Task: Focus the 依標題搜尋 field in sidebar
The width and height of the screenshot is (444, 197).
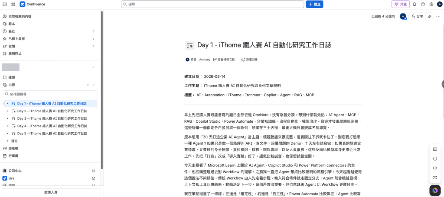Action: click(x=50, y=94)
